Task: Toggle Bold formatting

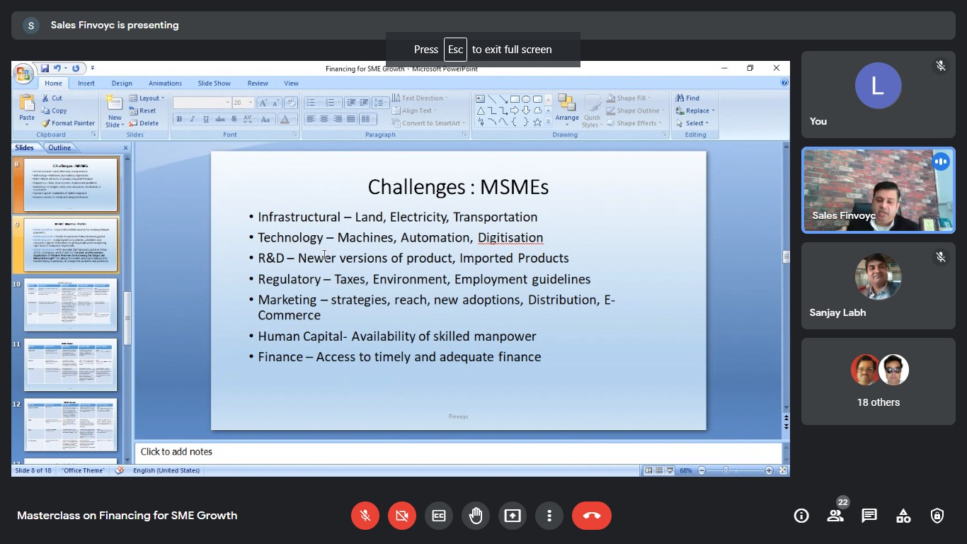Action: (x=180, y=119)
